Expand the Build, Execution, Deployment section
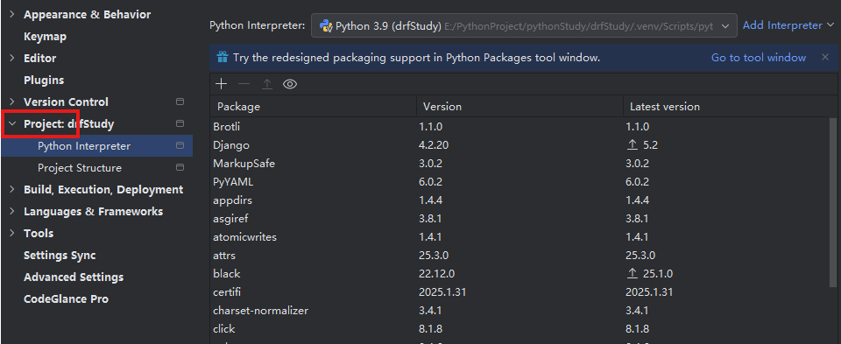Viewport: 841px width, 344px height. (x=11, y=190)
